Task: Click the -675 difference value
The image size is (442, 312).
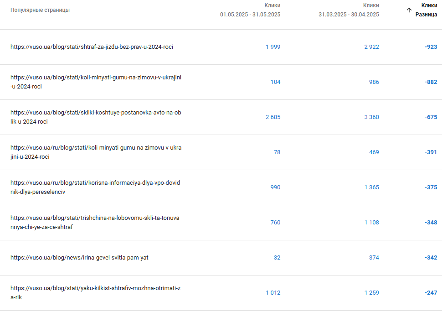Action: [431, 117]
